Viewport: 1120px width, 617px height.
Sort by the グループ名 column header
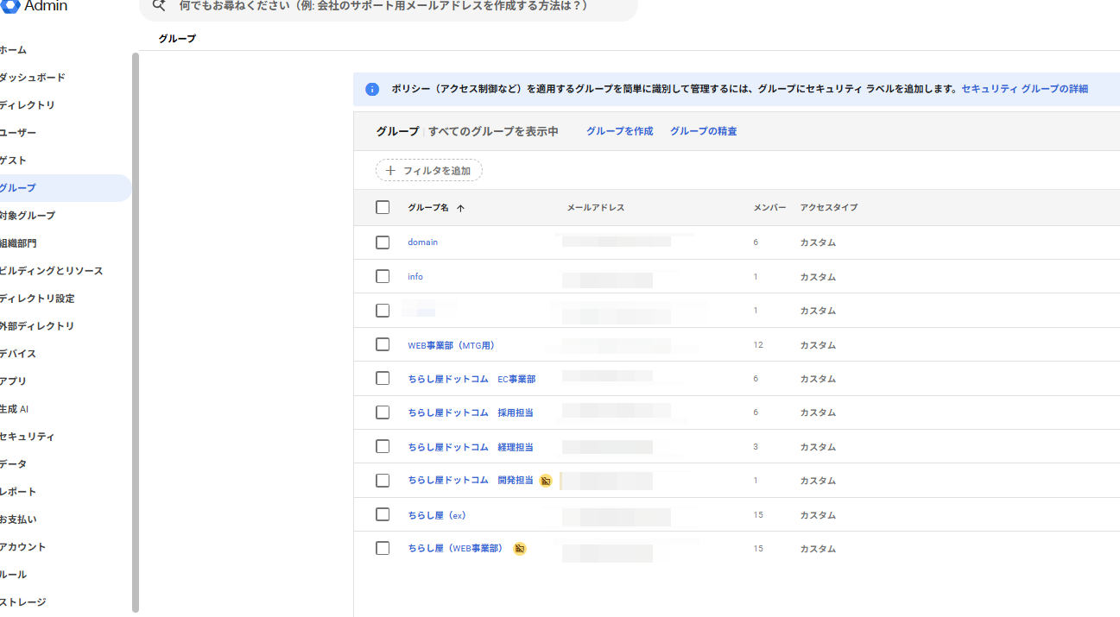point(428,208)
